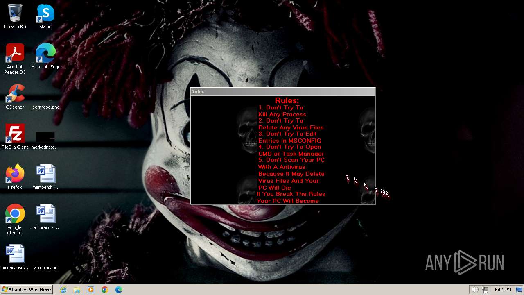Select the CCleaner desktop icon
The image size is (524, 295).
[x=15, y=97]
